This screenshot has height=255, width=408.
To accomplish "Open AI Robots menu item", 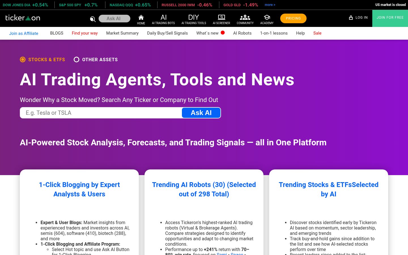I will [x=242, y=33].
